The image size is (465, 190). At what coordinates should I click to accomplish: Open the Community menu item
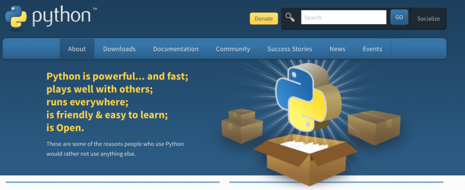233,49
